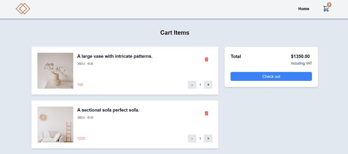348x154 pixels.
Task: Click the total amount $1350.00
Action: [300, 56]
